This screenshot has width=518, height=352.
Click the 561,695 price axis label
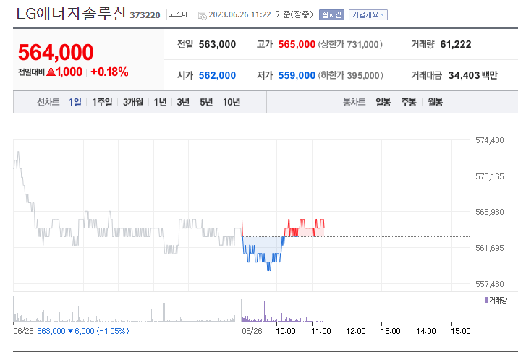pyautogui.click(x=490, y=248)
